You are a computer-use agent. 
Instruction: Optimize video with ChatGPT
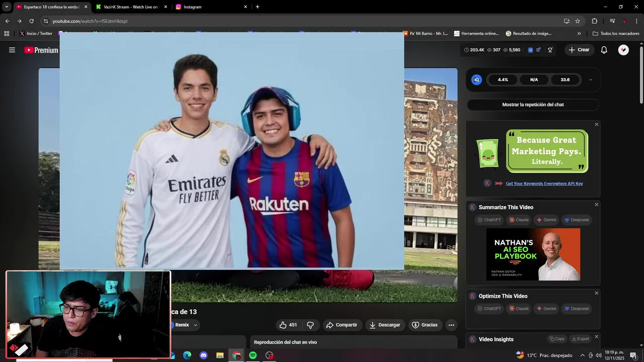[490, 309]
